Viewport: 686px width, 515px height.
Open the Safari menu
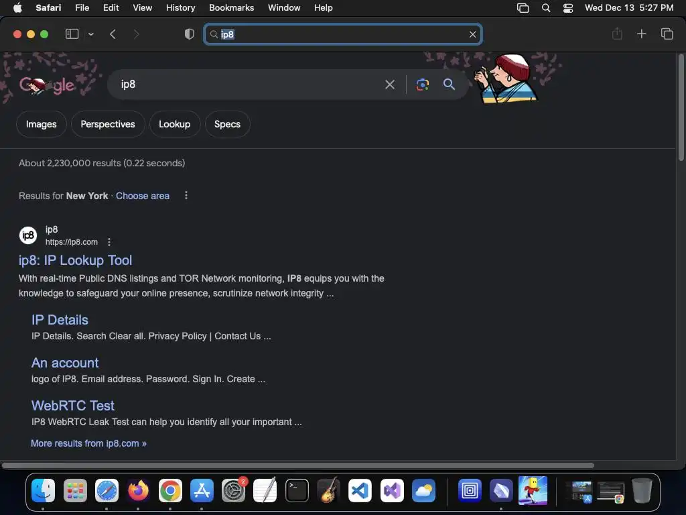(48, 7)
